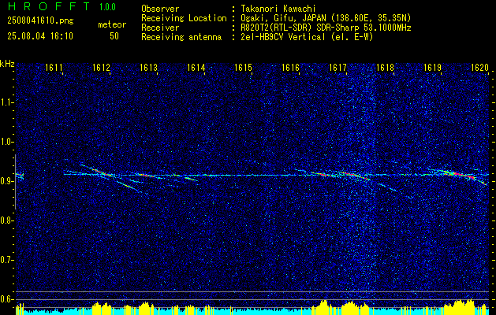
Task: Click the 0.6 kHz frequency label
Action: tap(6, 299)
